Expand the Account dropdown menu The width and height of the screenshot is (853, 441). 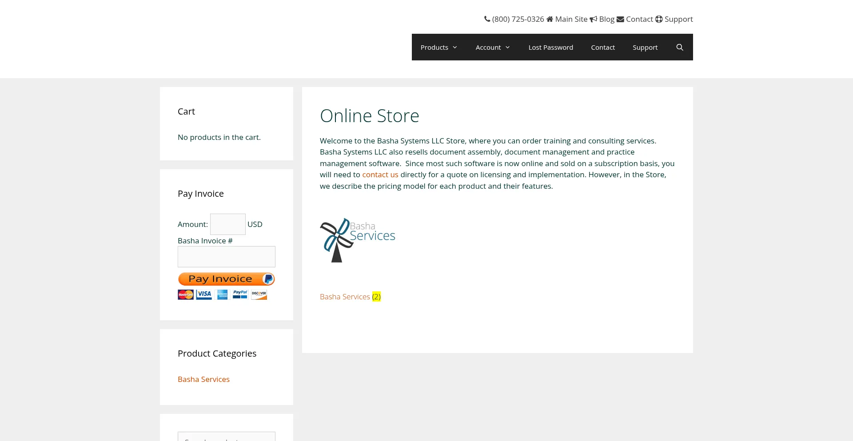click(493, 47)
